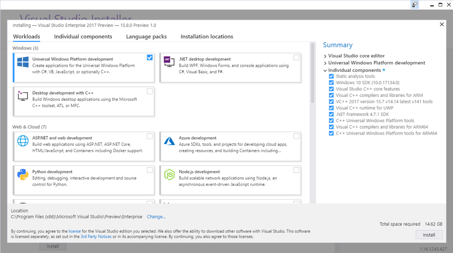Image resolution: width=453 pixels, height=253 pixels.
Task: Click the Node.js development card title
Action: pos(199,171)
